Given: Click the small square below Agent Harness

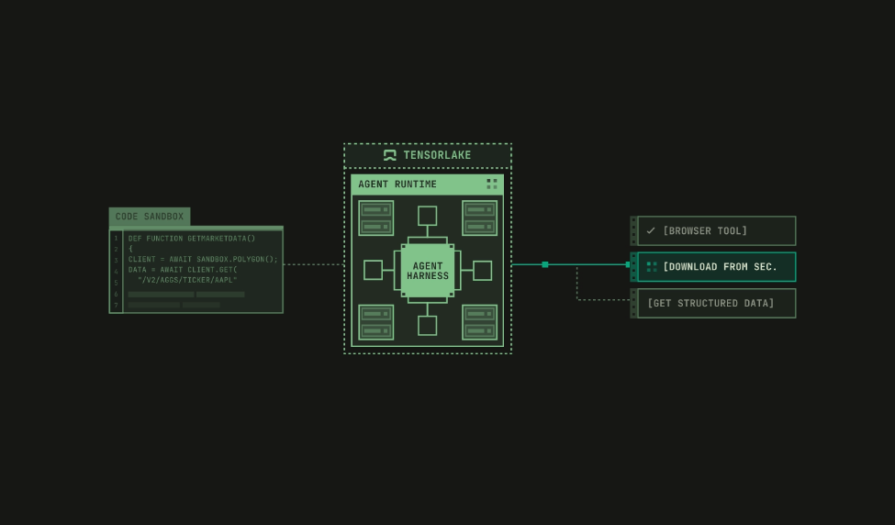Looking at the screenshot, I should pyautogui.click(x=428, y=325).
